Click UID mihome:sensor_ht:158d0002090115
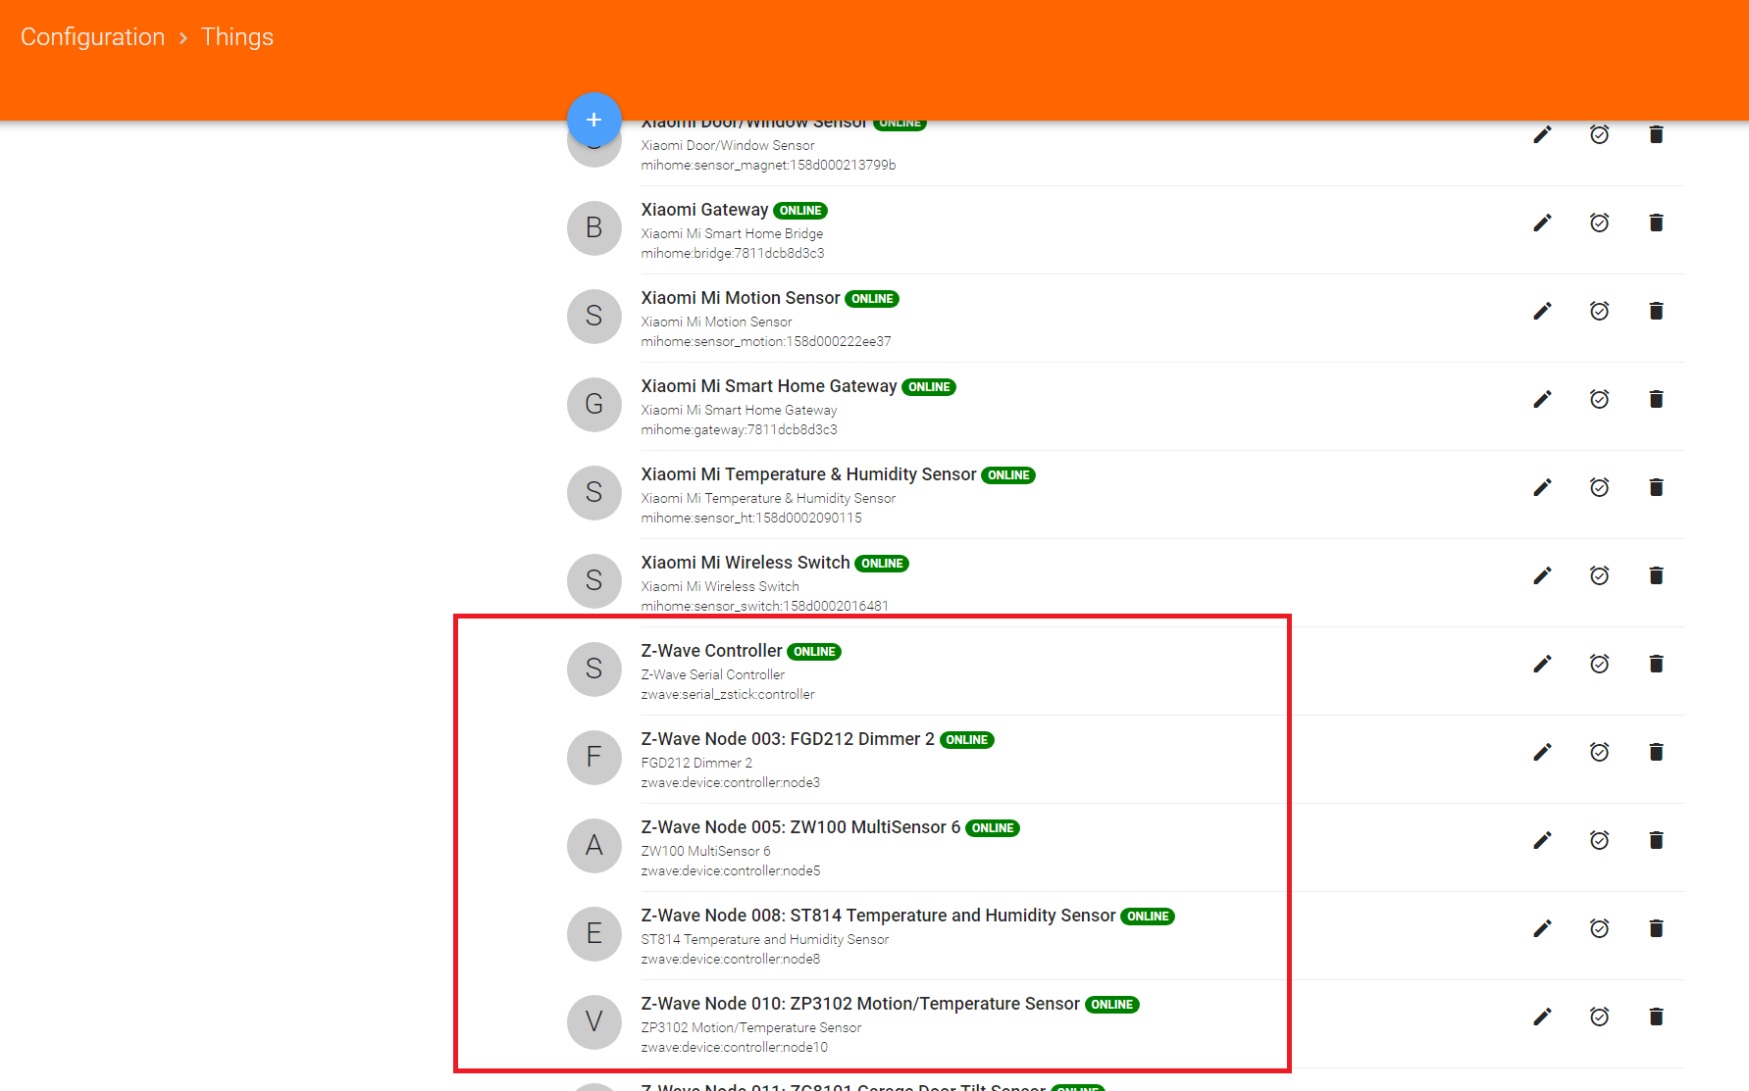This screenshot has height=1091, width=1749. pos(751,518)
